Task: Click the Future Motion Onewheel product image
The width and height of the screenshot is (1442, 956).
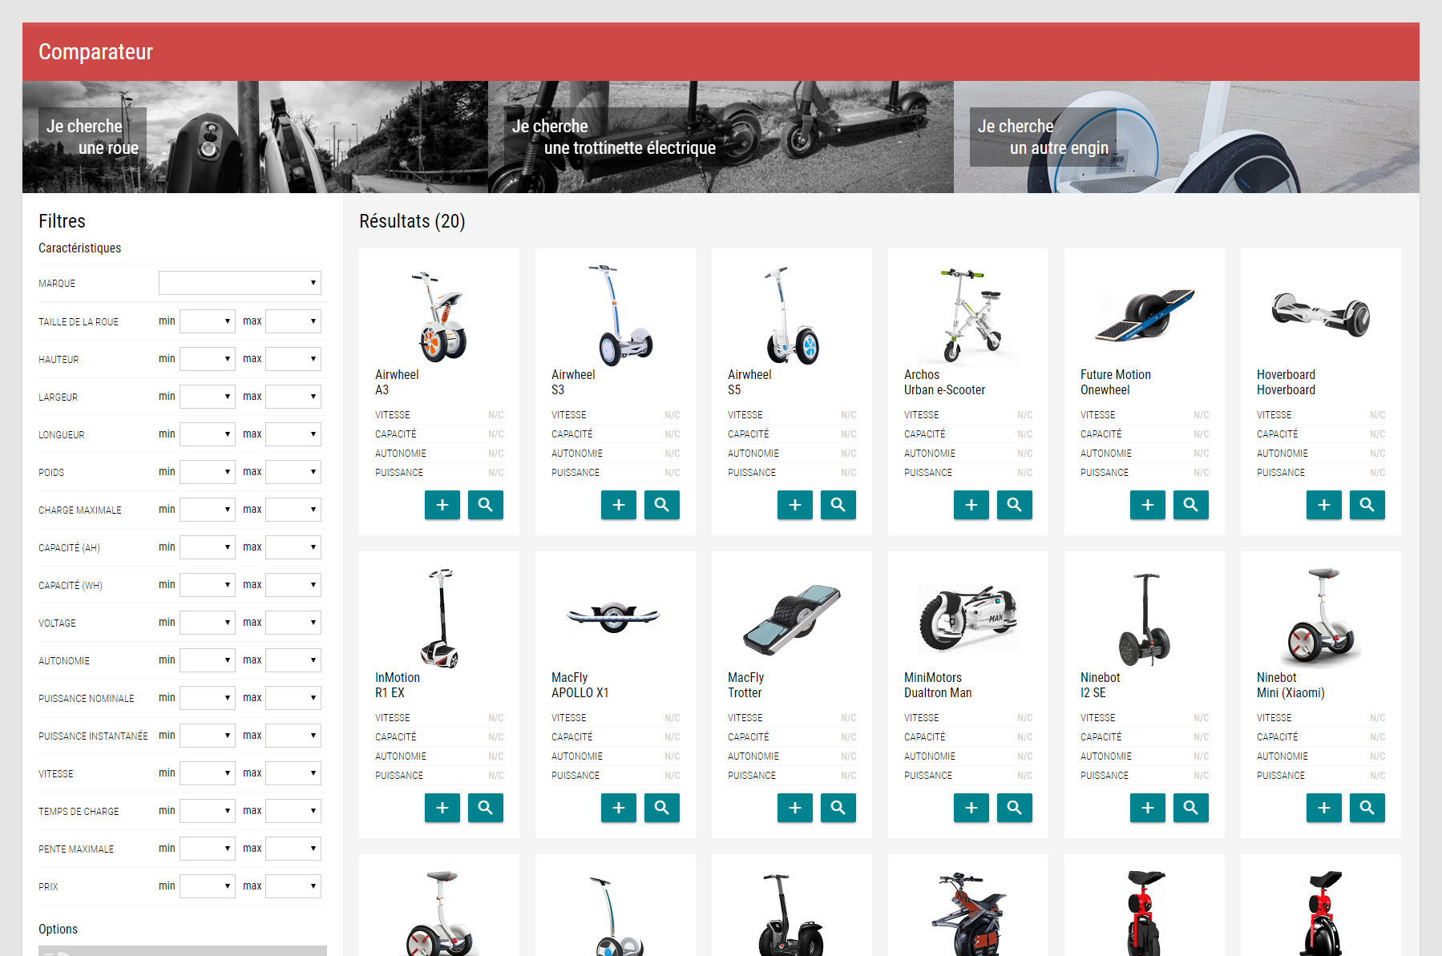Action: [1145, 316]
